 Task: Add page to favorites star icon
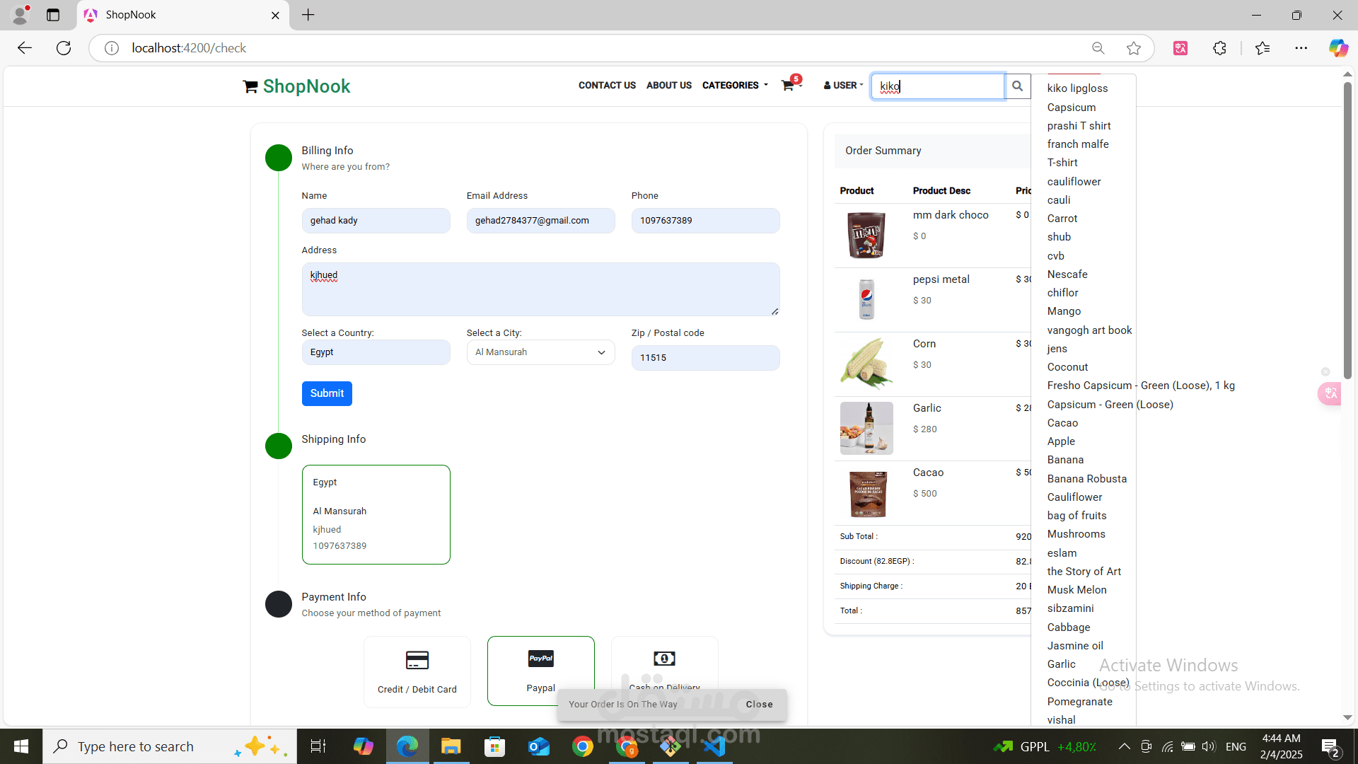[x=1133, y=48]
